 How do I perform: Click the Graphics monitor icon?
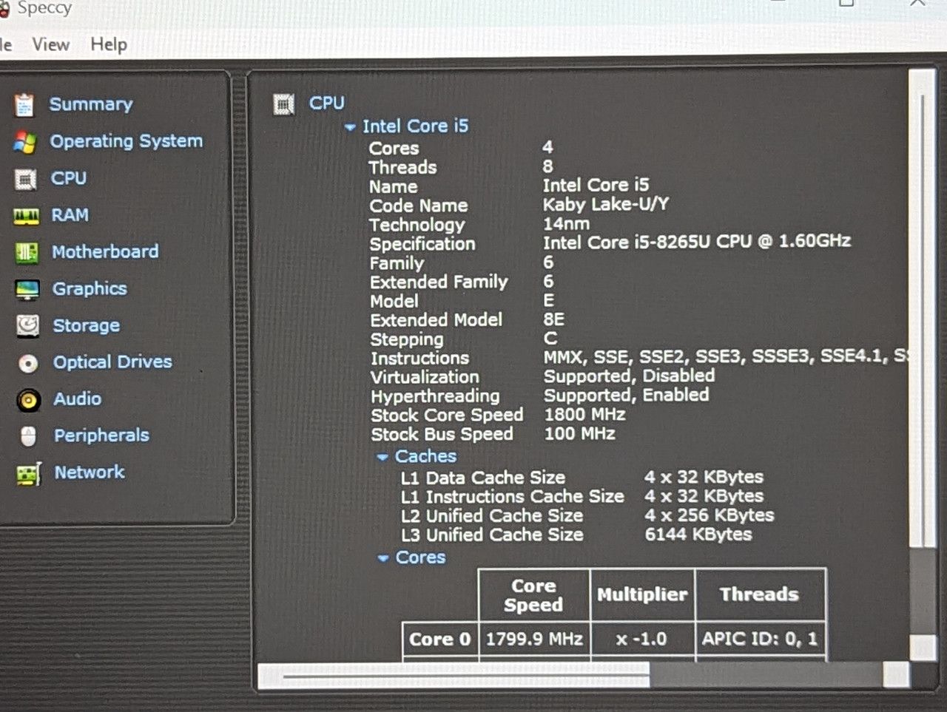point(27,290)
